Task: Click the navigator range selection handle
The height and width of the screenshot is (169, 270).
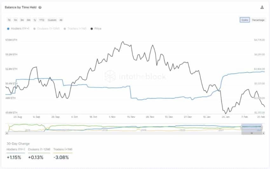Action: tap(241, 127)
